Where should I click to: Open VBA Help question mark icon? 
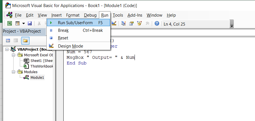(x=157, y=24)
